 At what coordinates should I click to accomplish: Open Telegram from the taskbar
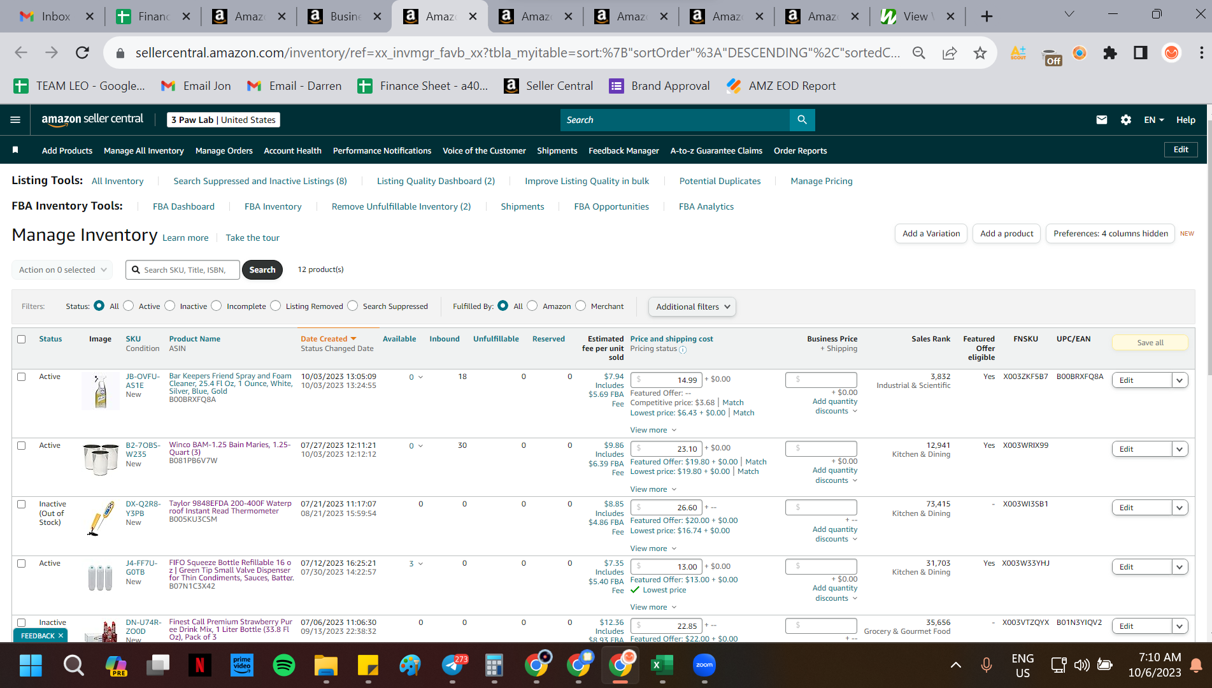tap(453, 666)
